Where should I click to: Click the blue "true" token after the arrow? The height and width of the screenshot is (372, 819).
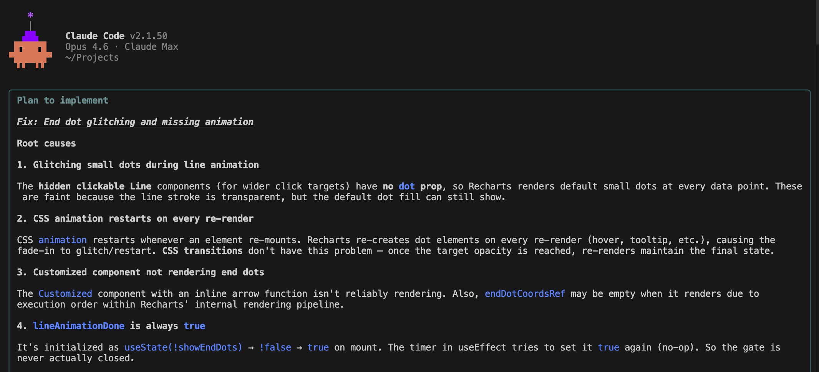click(318, 347)
